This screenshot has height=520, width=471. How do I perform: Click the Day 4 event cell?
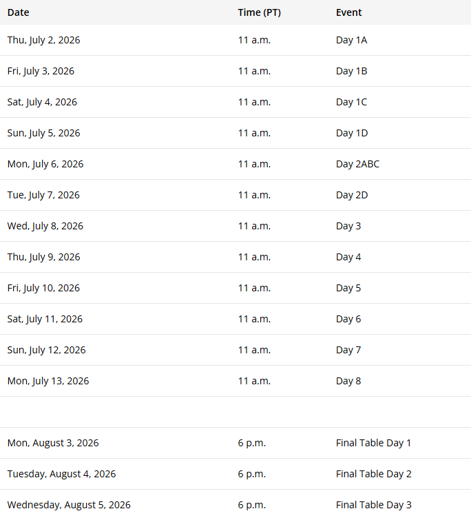pyautogui.click(x=348, y=257)
